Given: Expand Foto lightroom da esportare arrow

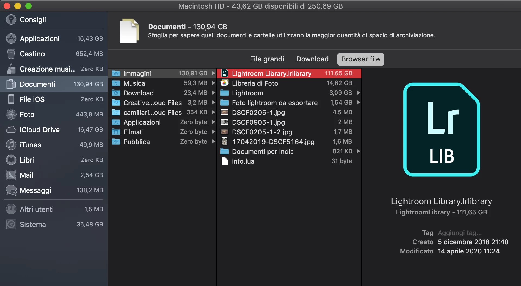Looking at the screenshot, I should pyautogui.click(x=358, y=102).
